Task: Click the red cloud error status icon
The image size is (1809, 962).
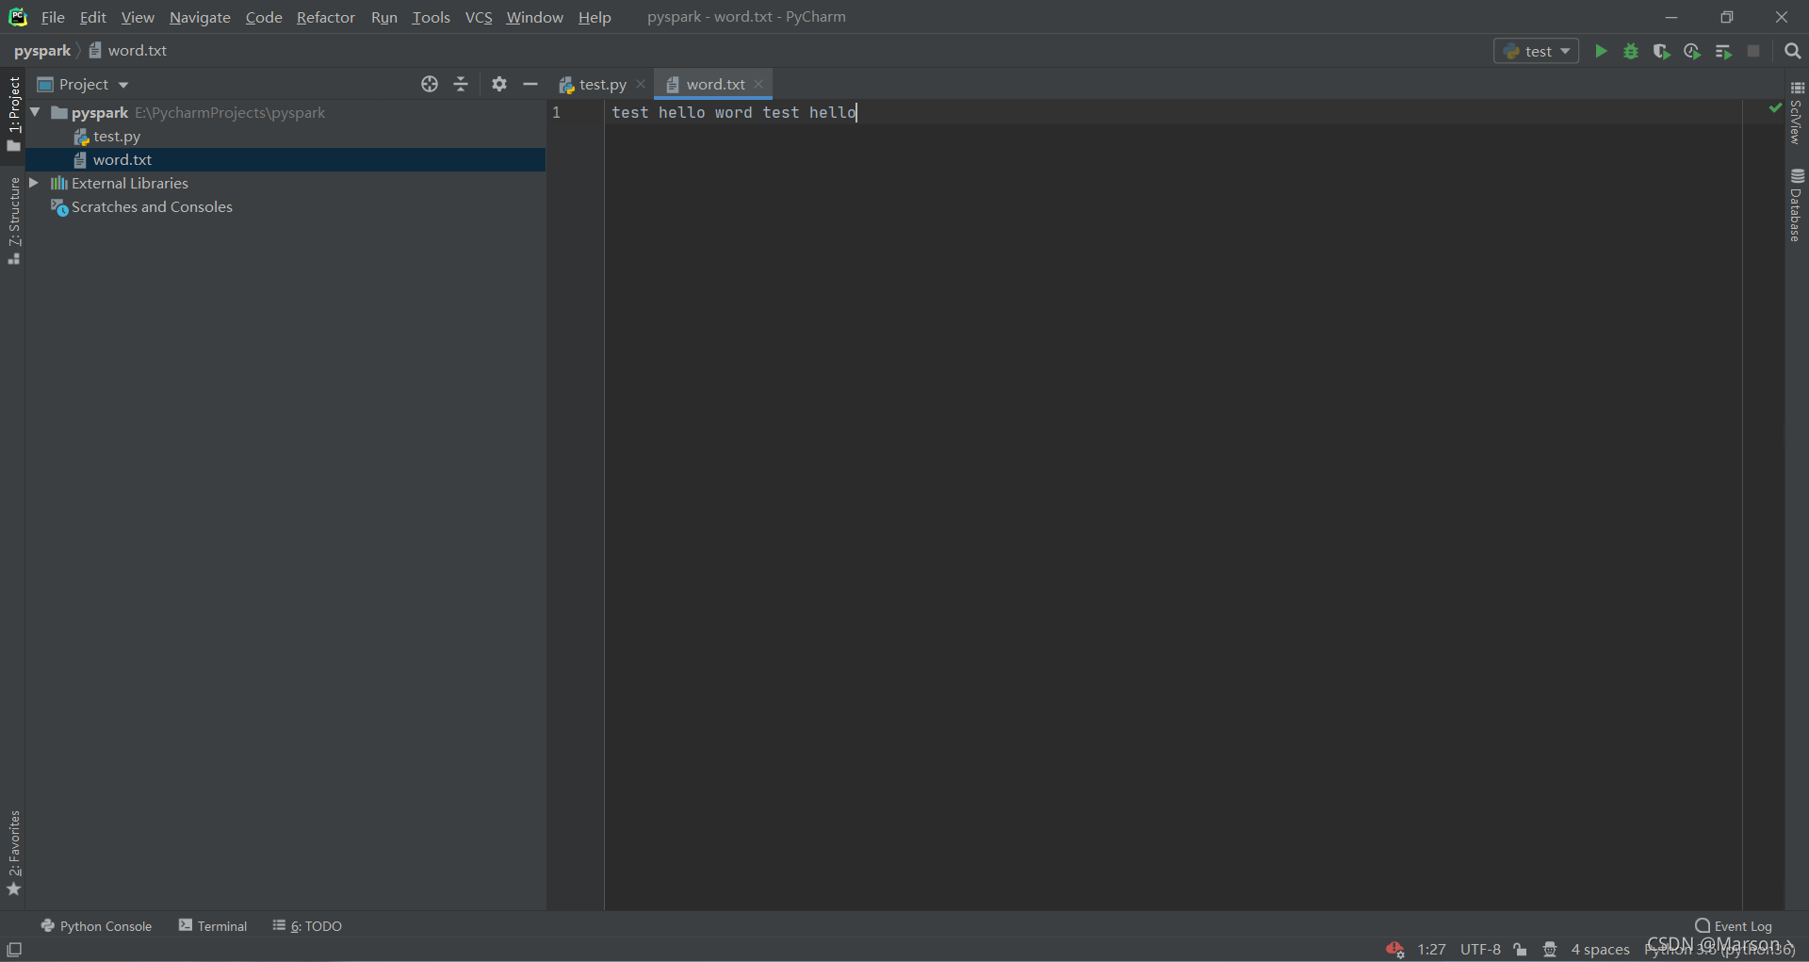Action: pyautogui.click(x=1395, y=949)
